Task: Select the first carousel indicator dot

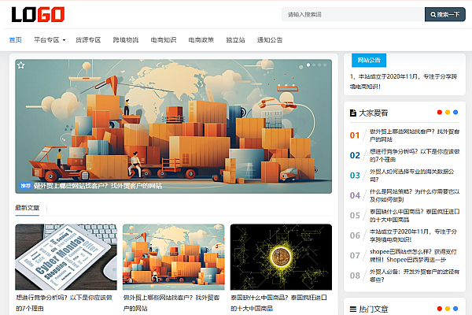Action: coord(310,65)
